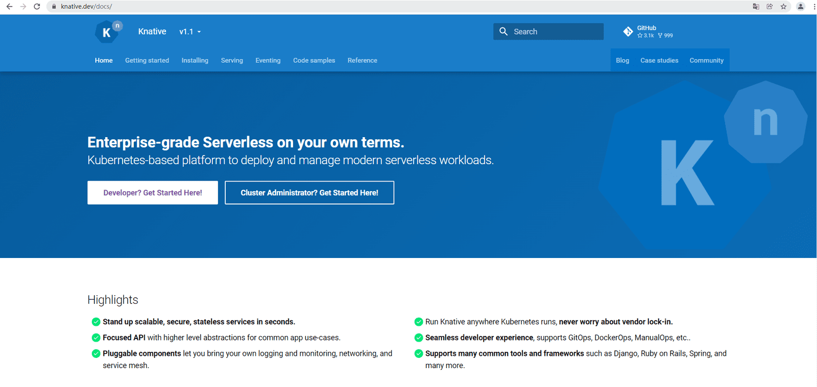The width and height of the screenshot is (817, 387).
Task: Open the browser three-dot menu
Action: [x=814, y=7]
